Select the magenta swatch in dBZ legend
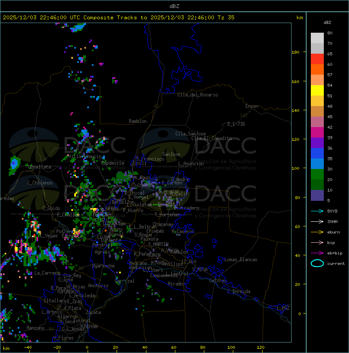Viewport: 349px width, 353px height. click(x=317, y=132)
